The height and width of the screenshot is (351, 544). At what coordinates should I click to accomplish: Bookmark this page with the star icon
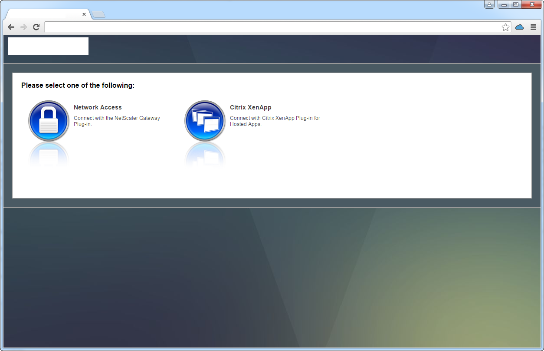click(x=505, y=27)
